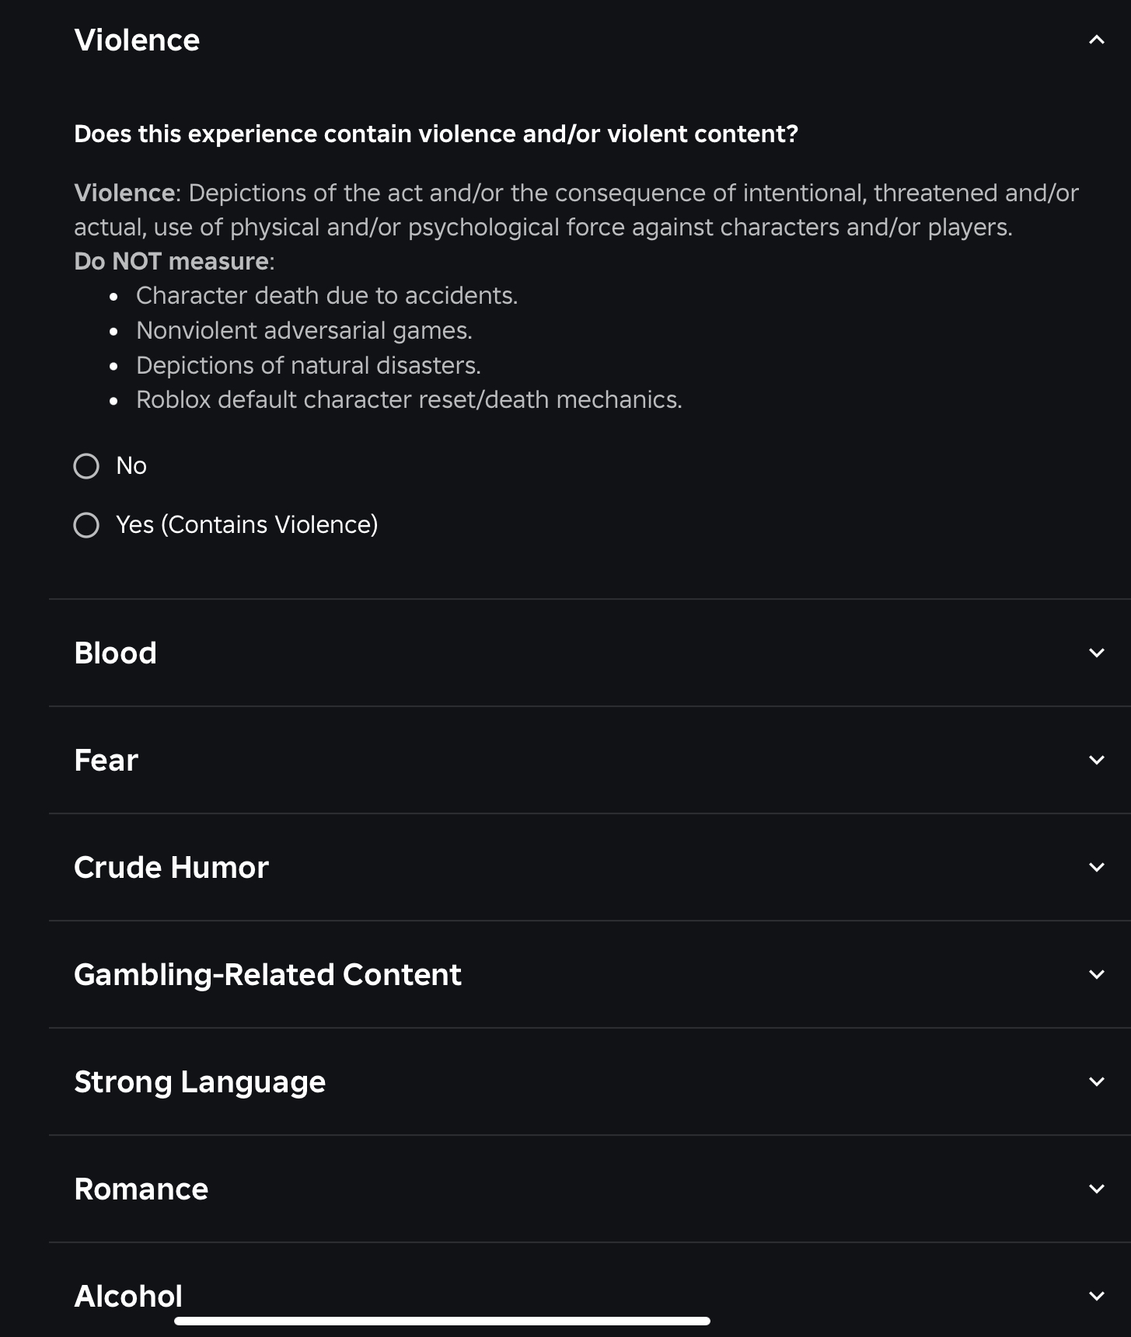This screenshot has width=1131, height=1337.
Task: Tap the home indicator bar
Action: point(442,1321)
